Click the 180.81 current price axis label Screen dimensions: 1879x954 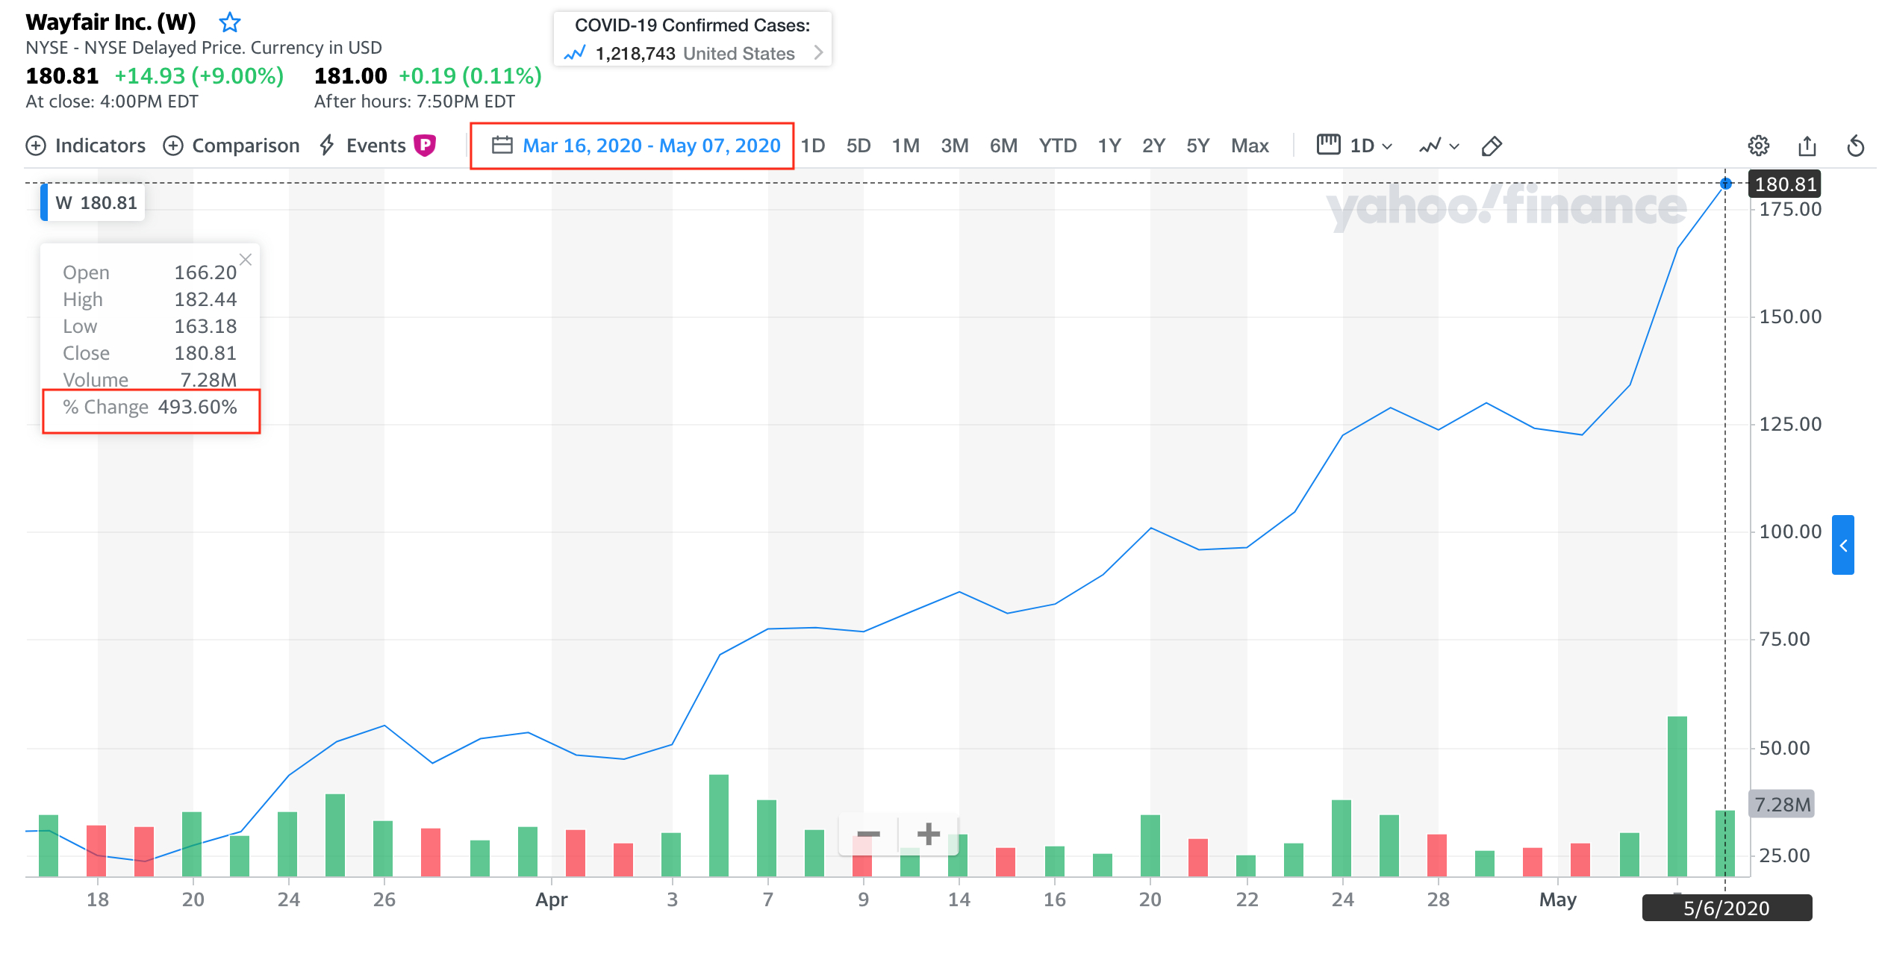point(1785,184)
